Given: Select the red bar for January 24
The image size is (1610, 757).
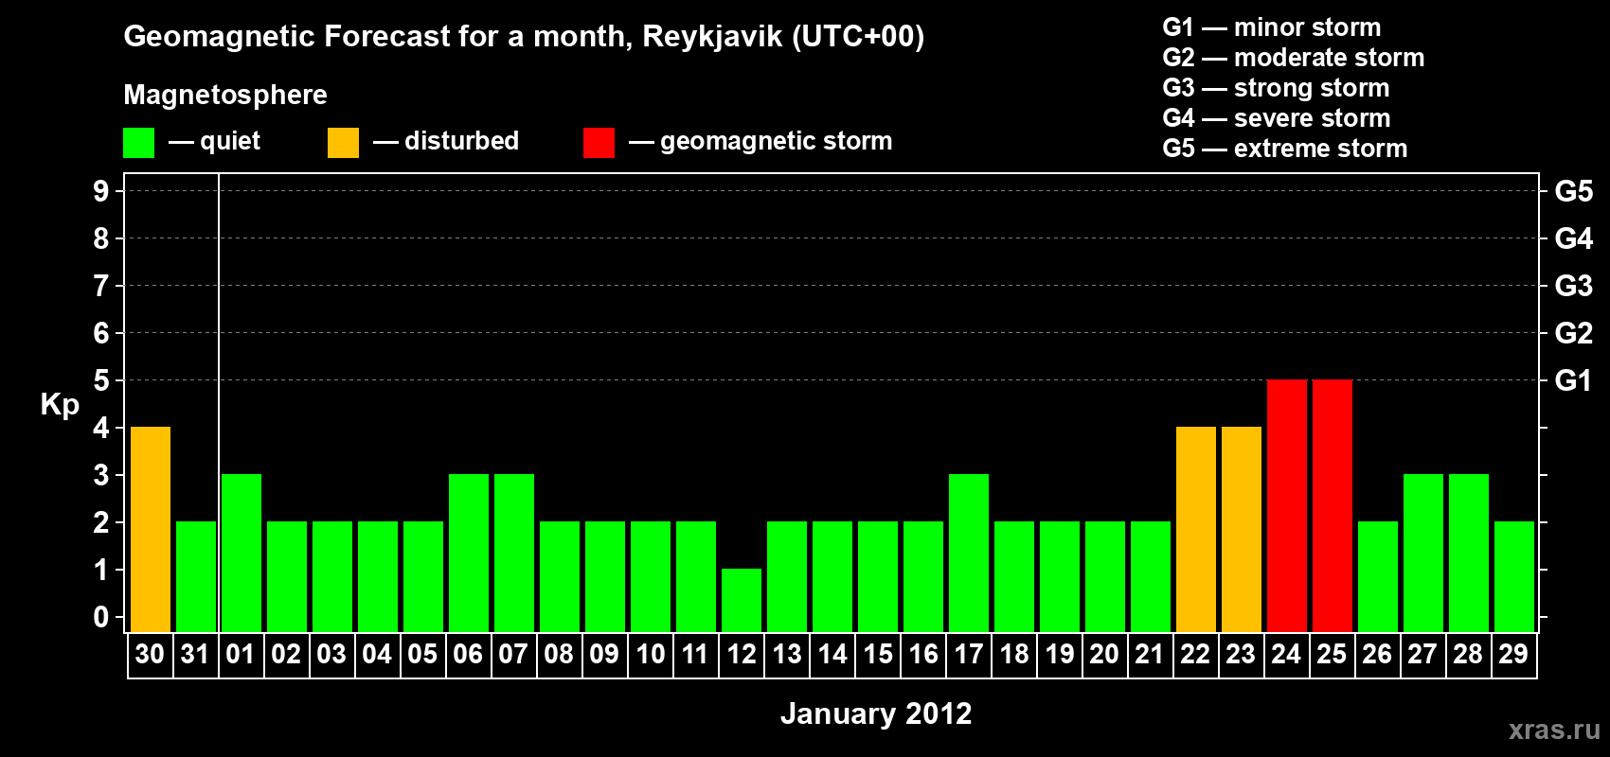Looking at the screenshot, I should coord(1287,505).
